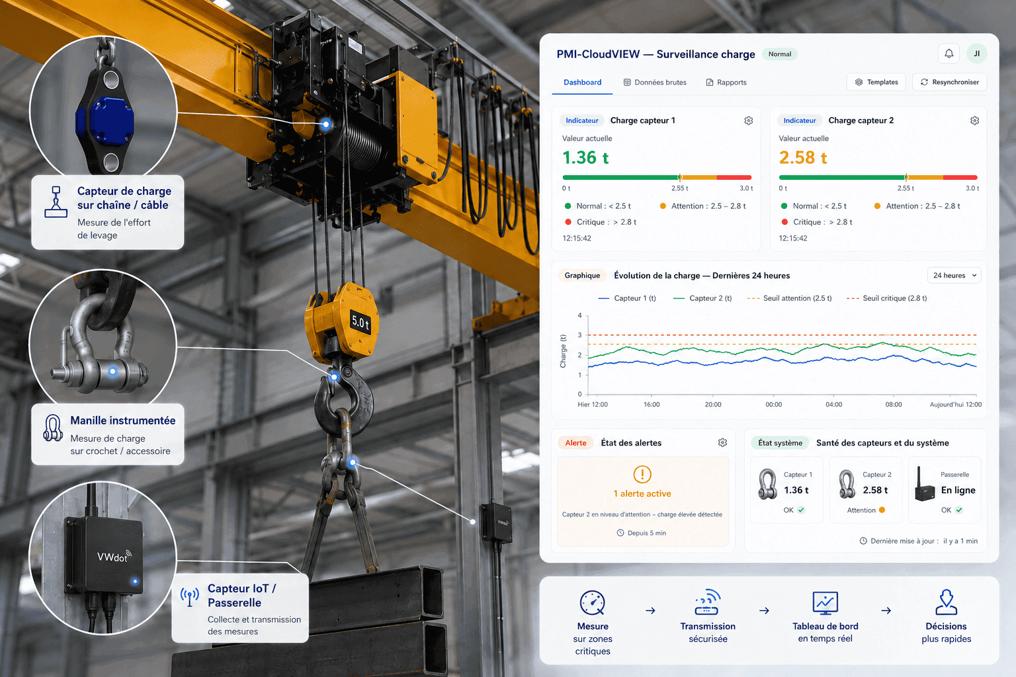Click the VWdot gateway circular thumbnail
Screen dimensions: 1016x677
[103, 558]
